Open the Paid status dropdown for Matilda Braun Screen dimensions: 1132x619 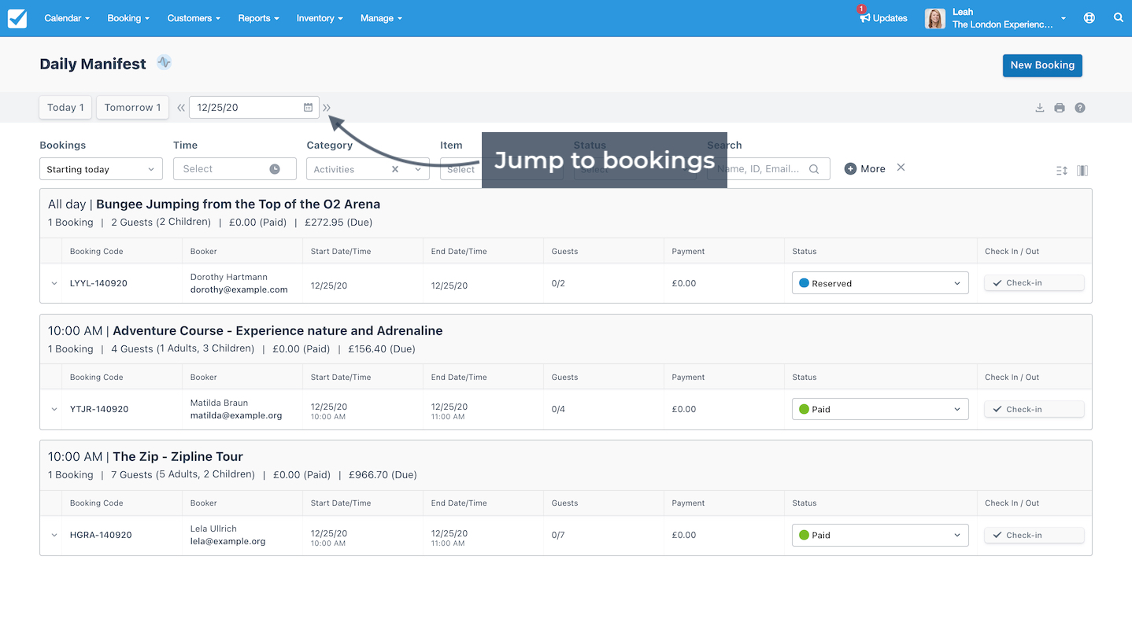(880, 409)
